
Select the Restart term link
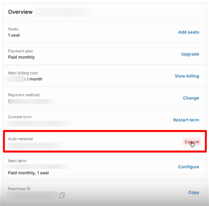click(186, 120)
